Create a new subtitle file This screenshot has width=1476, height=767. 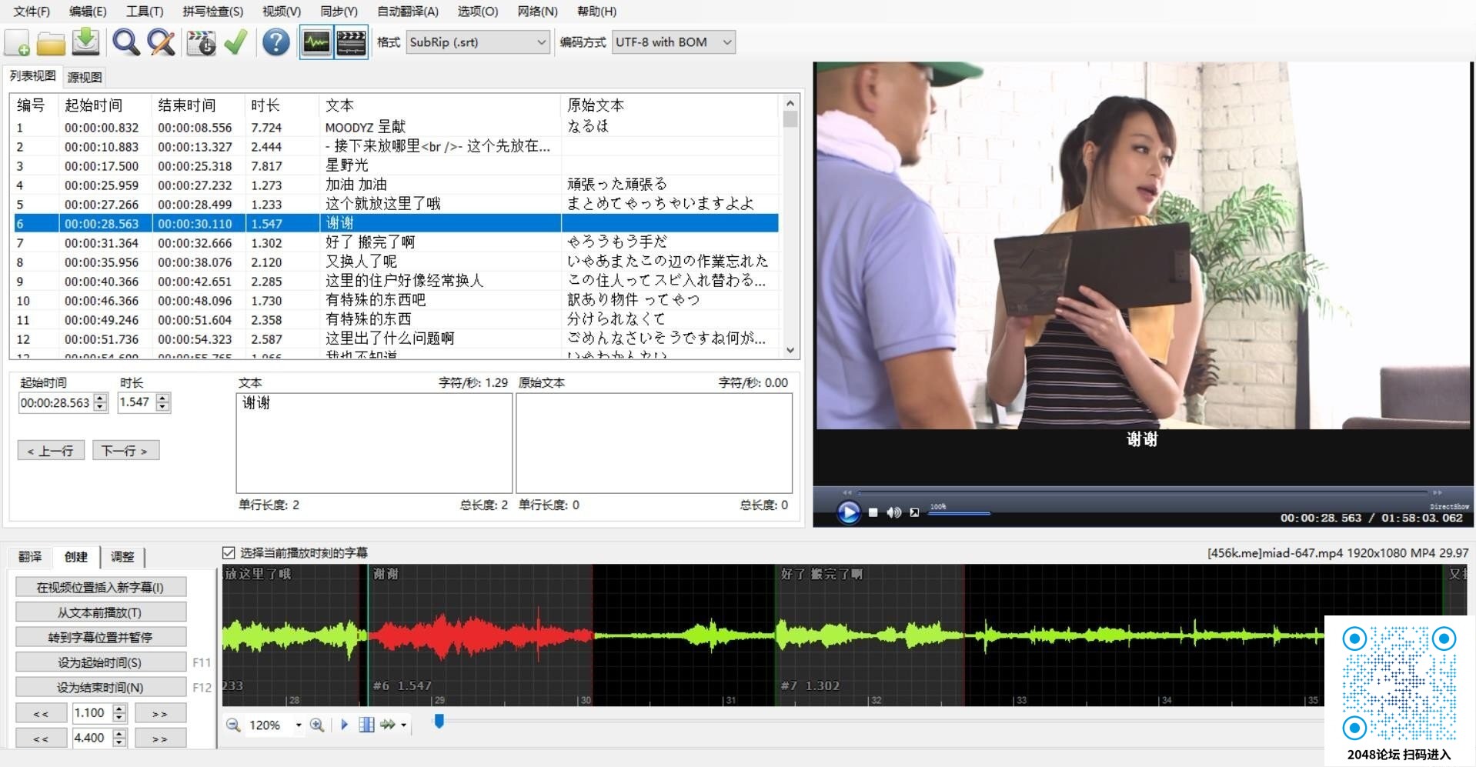[18, 42]
